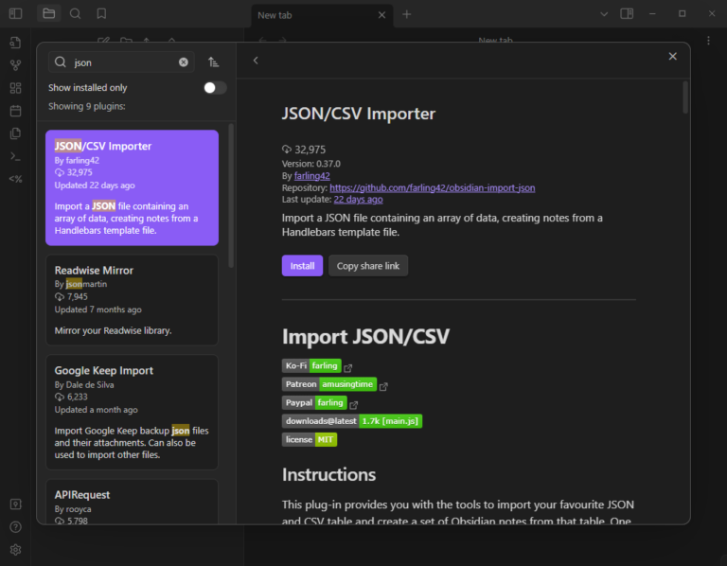The image size is (727, 566).
Task: Click the Ko-Fi farling badge
Action: (x=311, y=365)
